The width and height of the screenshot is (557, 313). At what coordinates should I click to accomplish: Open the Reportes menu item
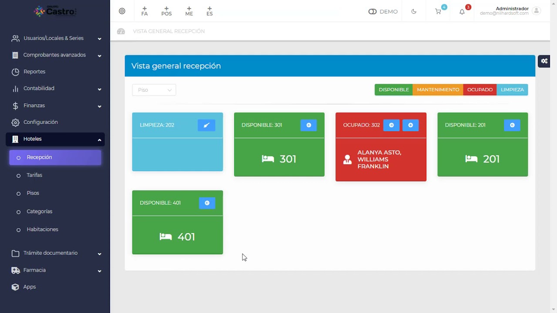click(55, 72)
